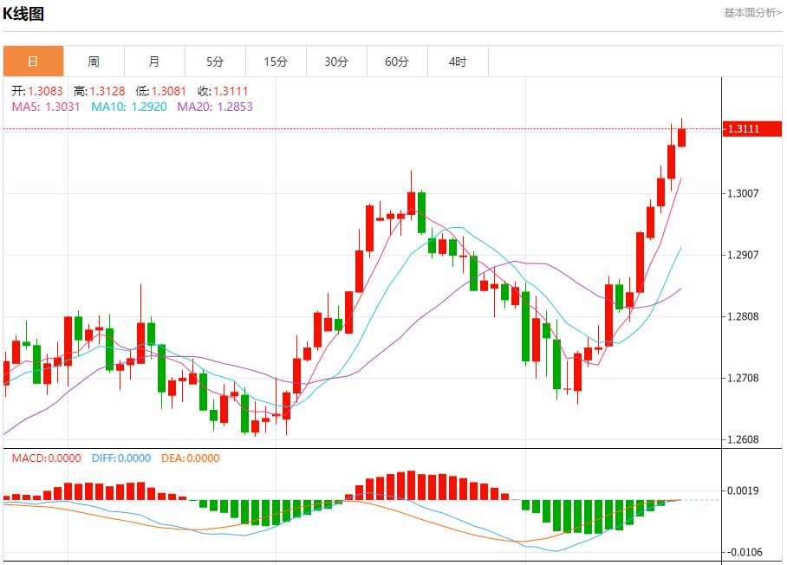Select the 日 daily chart tab
This screenshot has height=565, width=787.
(33, 62)
